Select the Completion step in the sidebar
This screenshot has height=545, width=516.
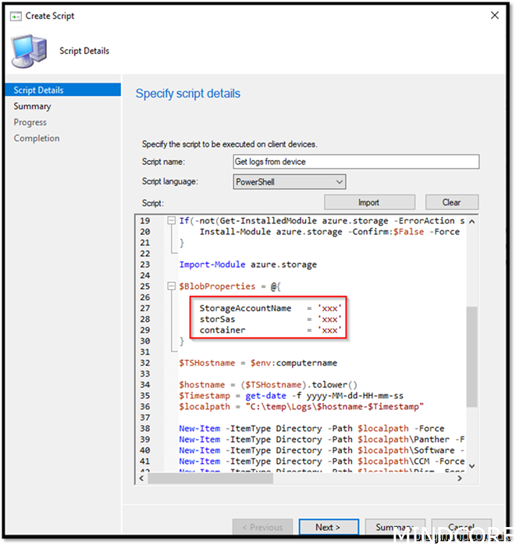[x=36, y=138]
